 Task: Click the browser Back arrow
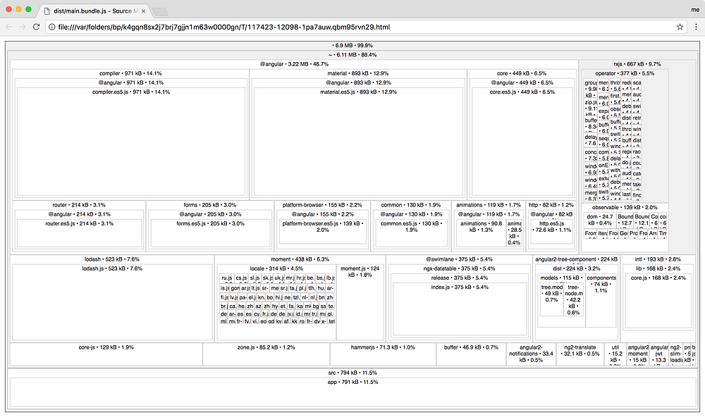coord(9,27)
